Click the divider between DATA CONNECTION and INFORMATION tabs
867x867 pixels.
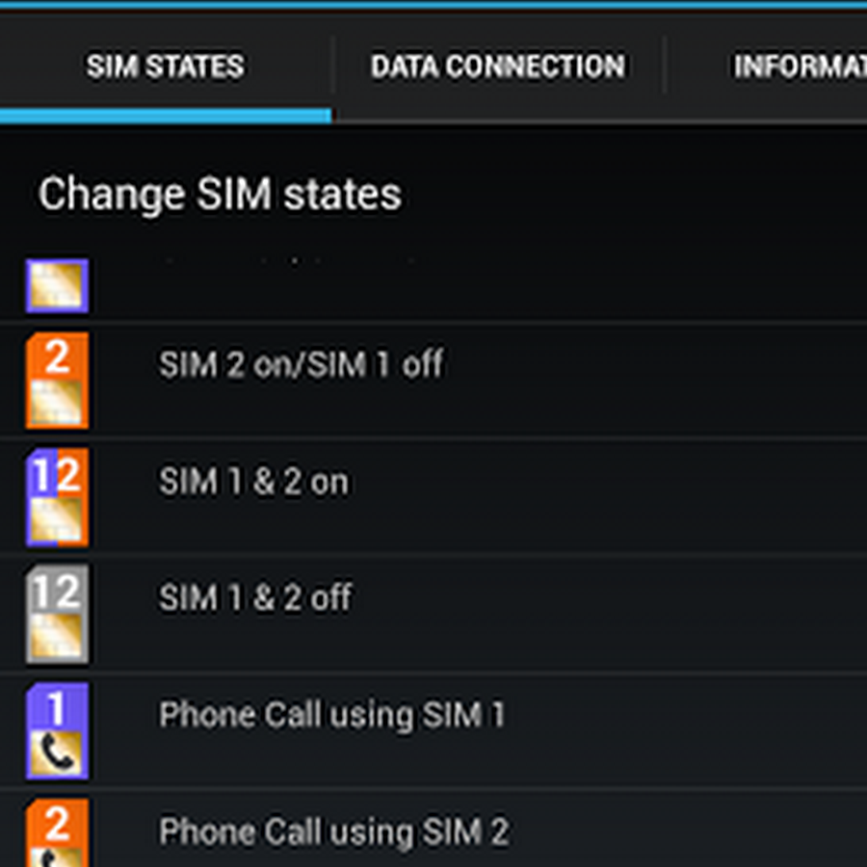pos(665,66)
